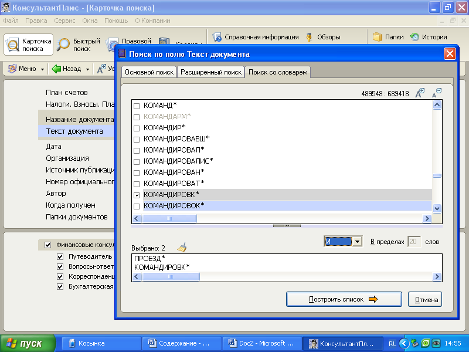
Task: Click the Карточка поиска magnifier icon
Action: 12,45
